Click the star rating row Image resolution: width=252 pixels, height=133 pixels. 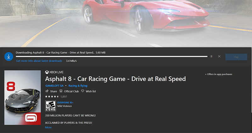click(x=52, y=97)
